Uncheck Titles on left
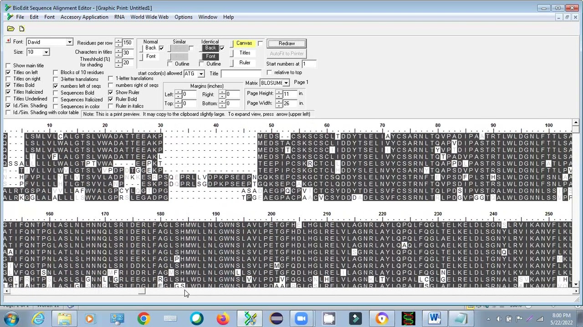This screenshot has width=583, height=327. coord(8,73)
